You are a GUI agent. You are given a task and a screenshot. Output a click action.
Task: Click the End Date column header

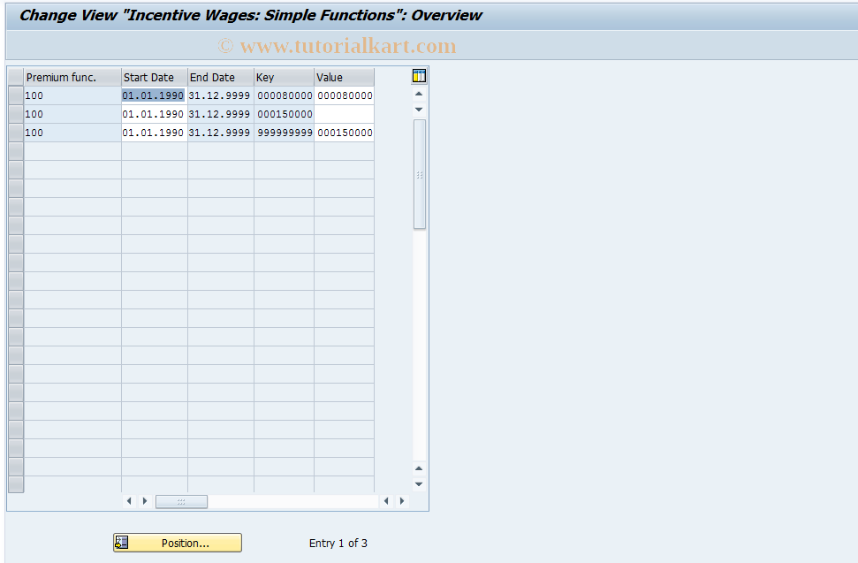tap(221, 77)
